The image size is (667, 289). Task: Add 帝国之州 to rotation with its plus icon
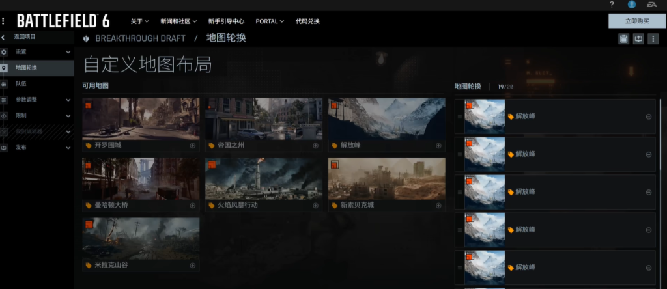(x=316, y=146)
